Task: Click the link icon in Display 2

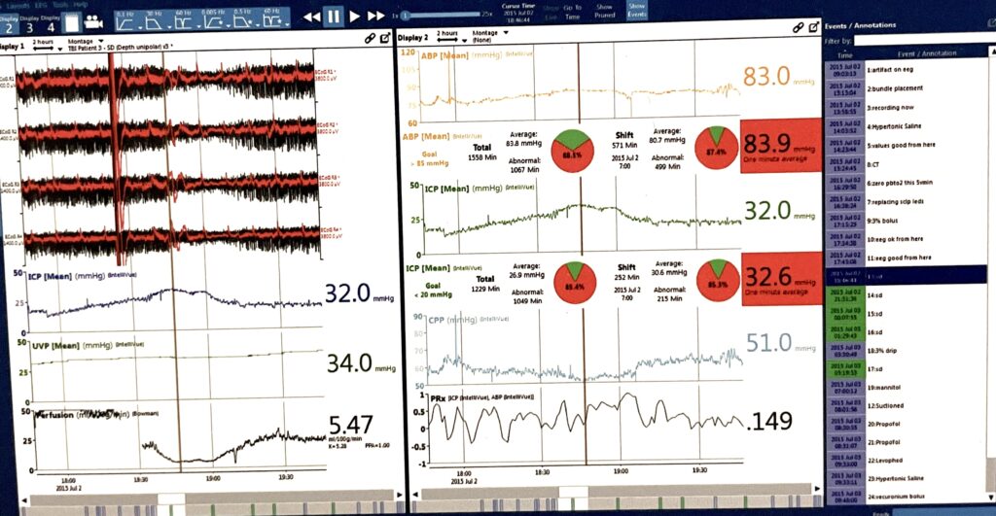Action: tap(799, 28)
